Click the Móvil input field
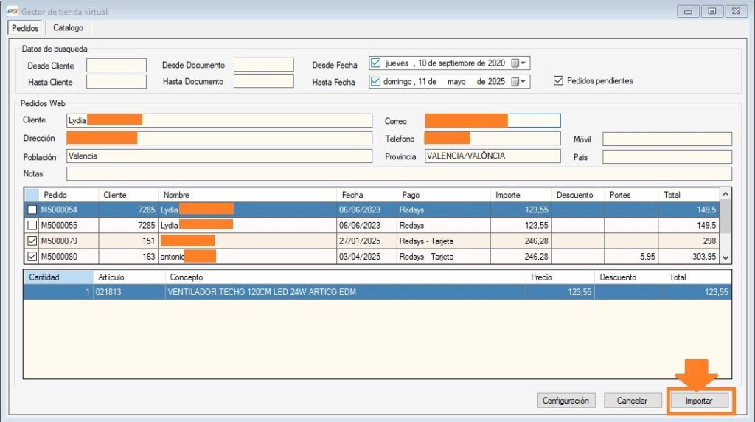Viewport: 755px width, 422px height. tap(667, 139)
